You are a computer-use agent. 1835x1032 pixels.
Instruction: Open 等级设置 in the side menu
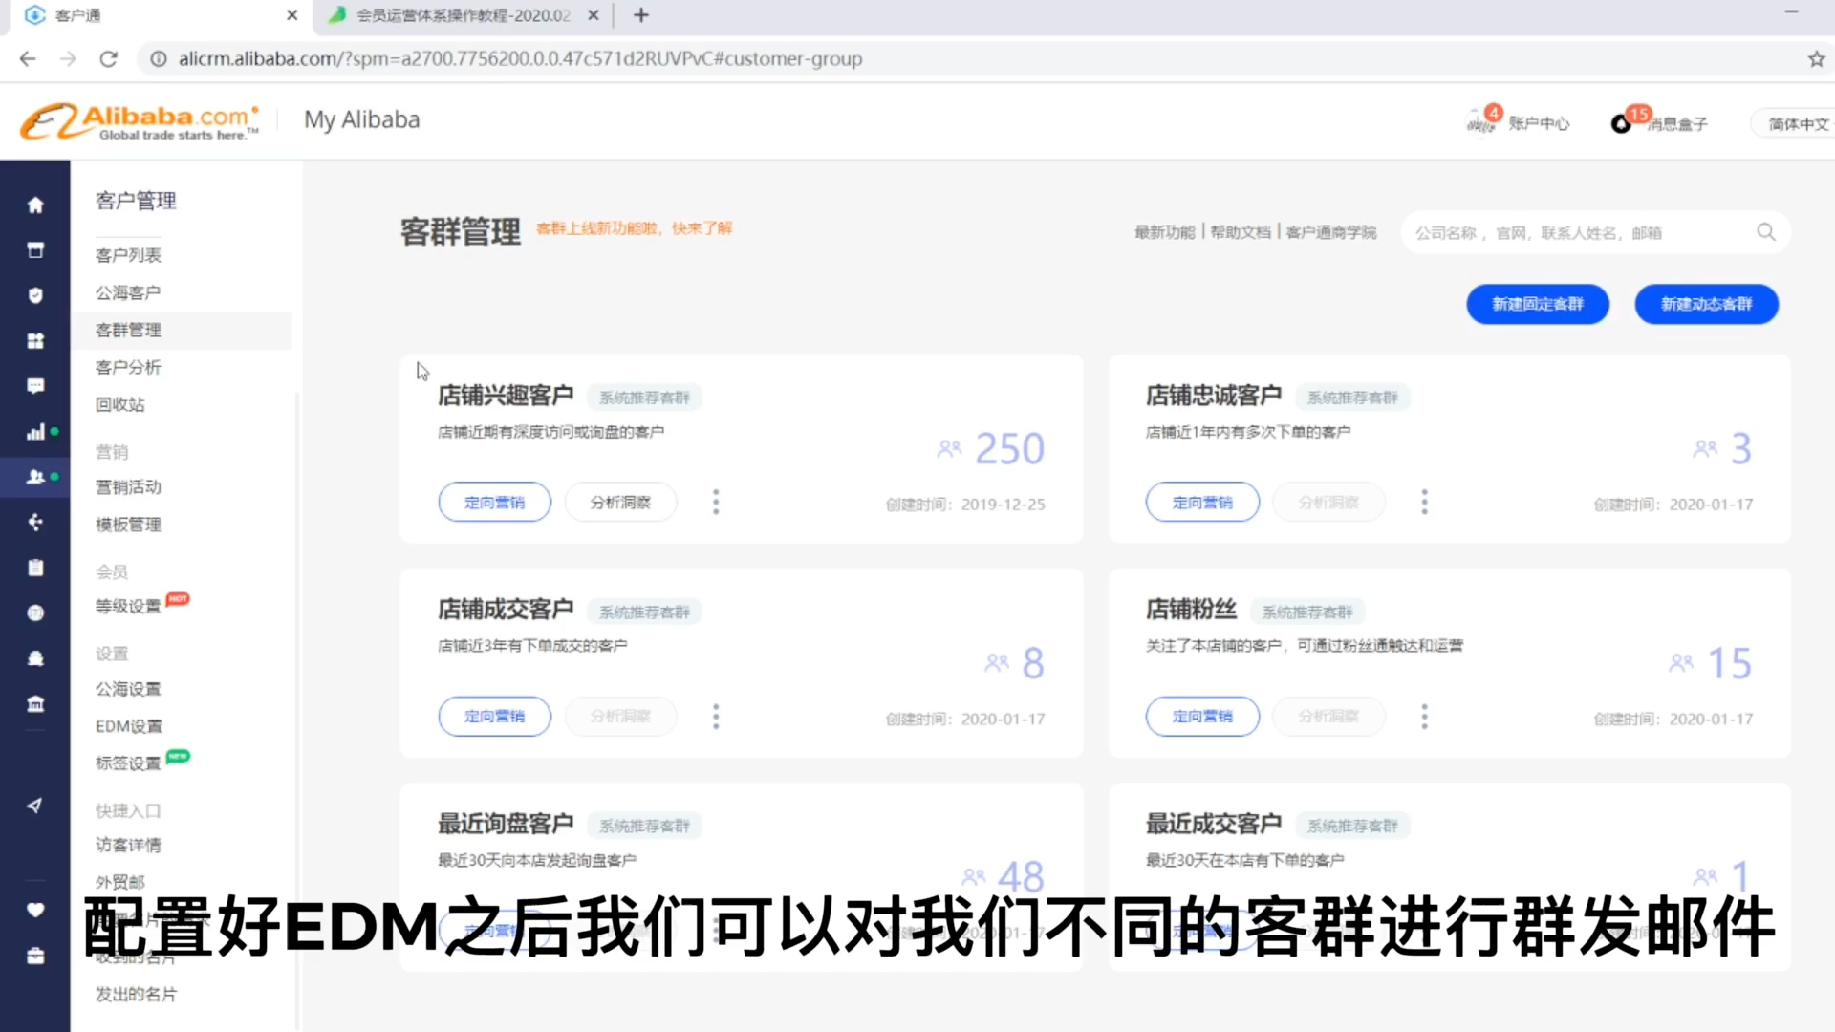(128, 606)
